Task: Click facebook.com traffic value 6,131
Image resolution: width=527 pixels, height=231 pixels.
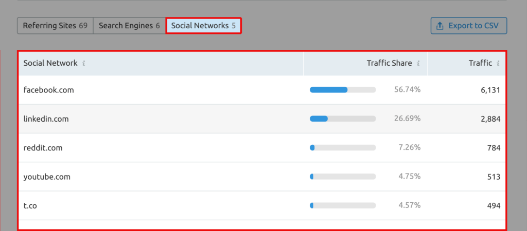Action: 490,90
